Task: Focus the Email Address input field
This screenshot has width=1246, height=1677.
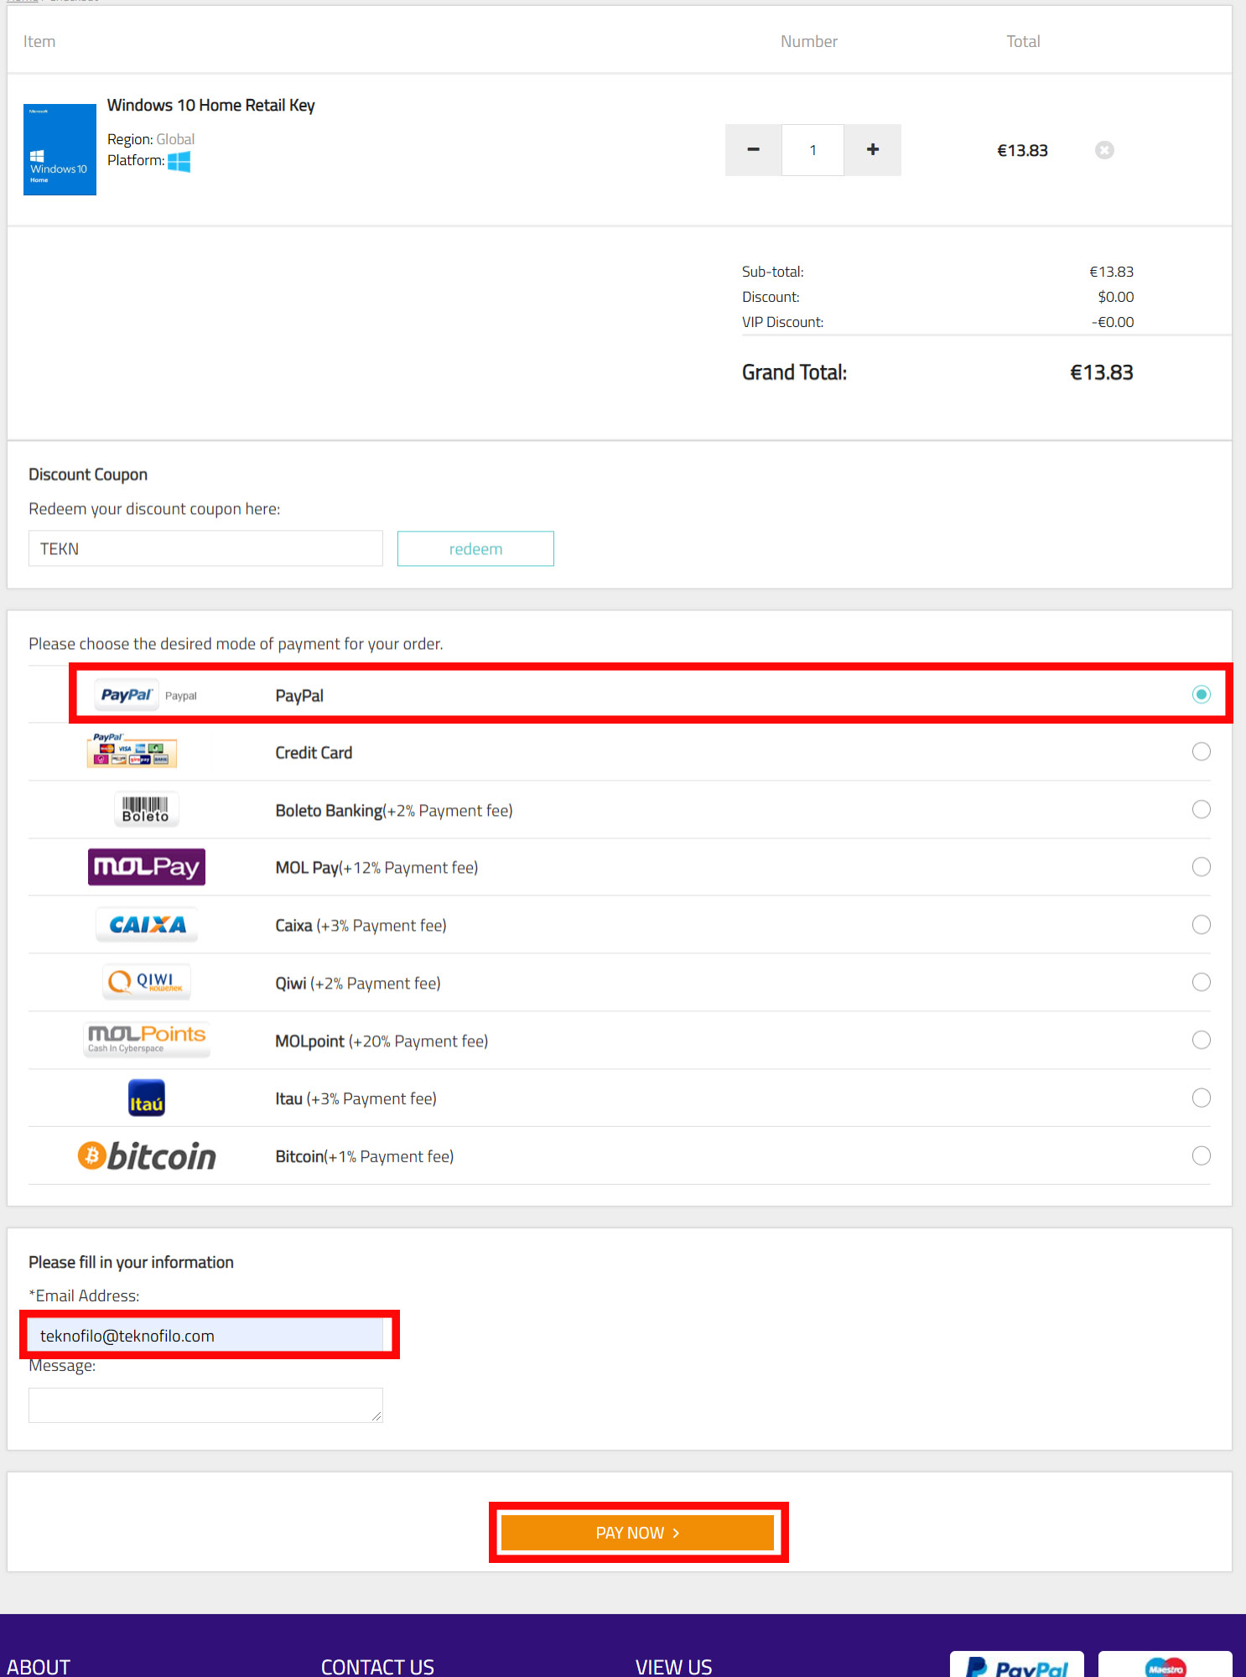Action: (205, 1336)
